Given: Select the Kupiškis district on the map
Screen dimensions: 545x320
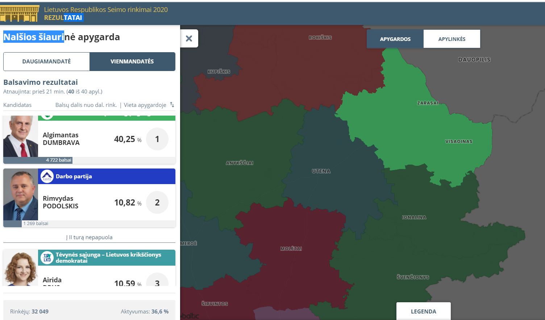Looking at the screenshot, I should pos(219,71).
